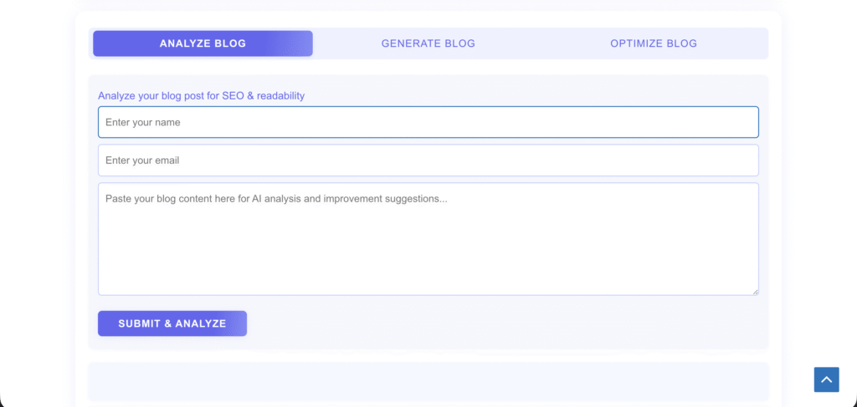Select the Analyze Blog tab
The image size is (857, 407).
203,43
